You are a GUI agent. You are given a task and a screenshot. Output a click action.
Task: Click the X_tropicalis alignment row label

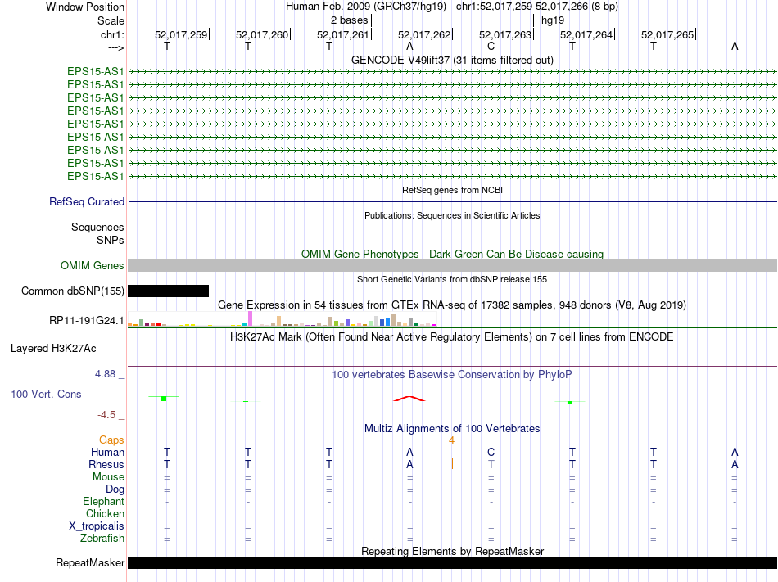97,526
